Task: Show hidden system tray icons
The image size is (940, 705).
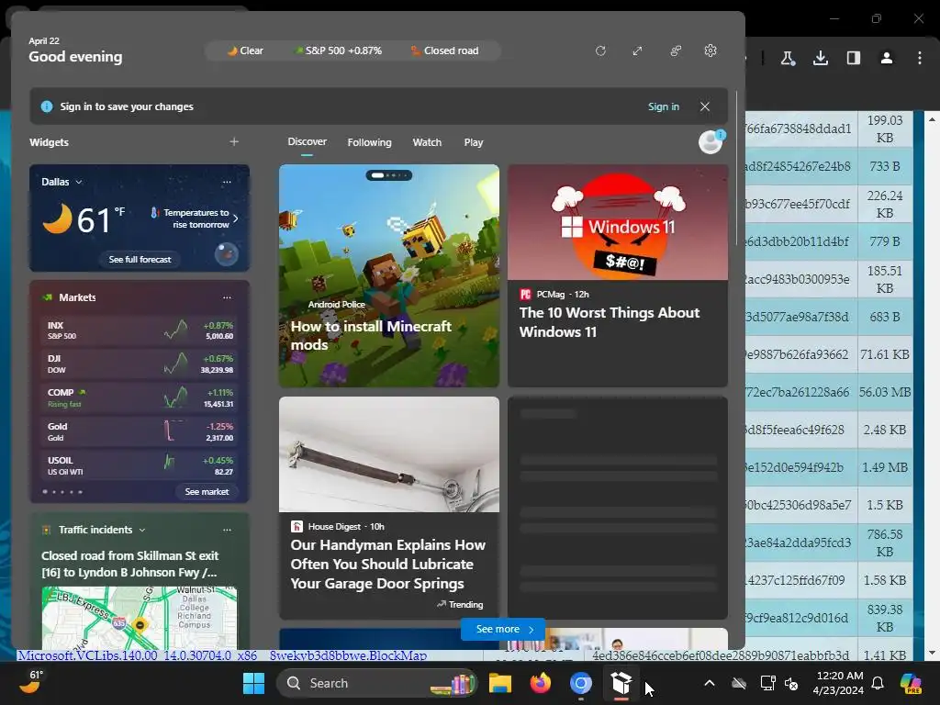Action: pos(710,683)
